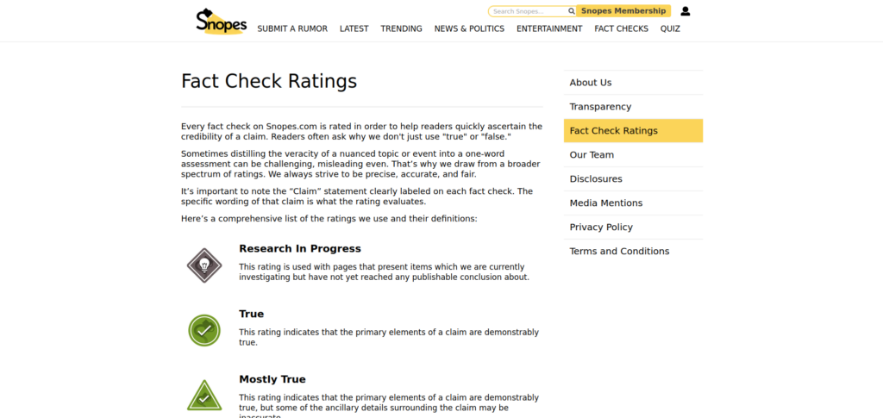Click the Snopes Membership button

pos(623,10)
